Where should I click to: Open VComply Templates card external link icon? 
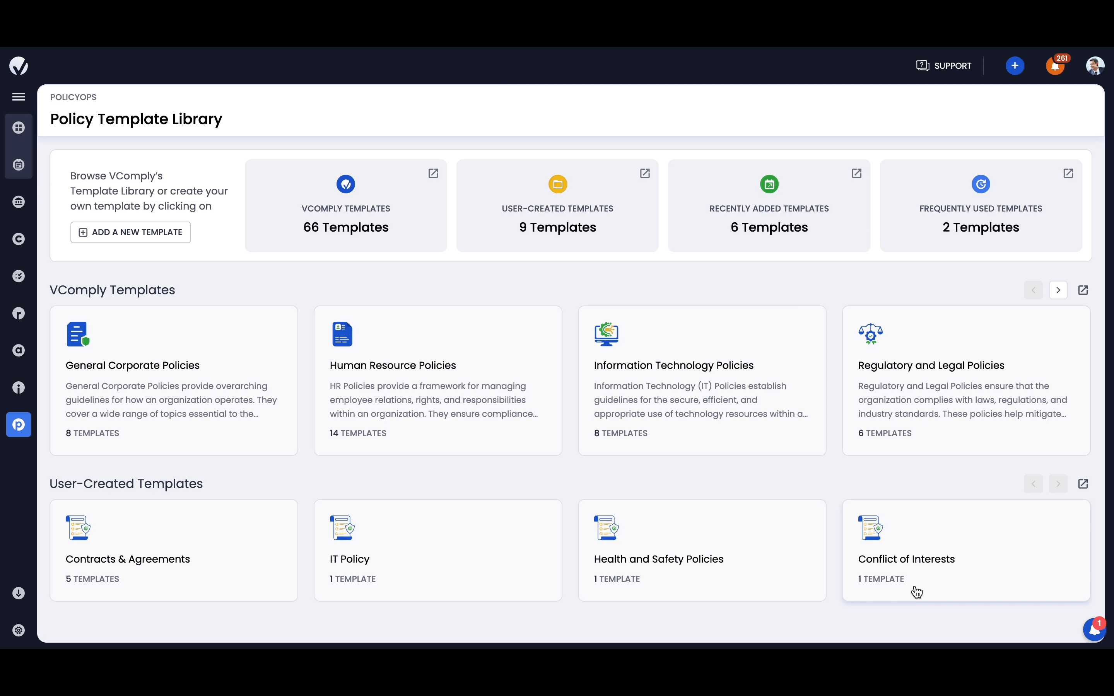[x=433, y=174]
